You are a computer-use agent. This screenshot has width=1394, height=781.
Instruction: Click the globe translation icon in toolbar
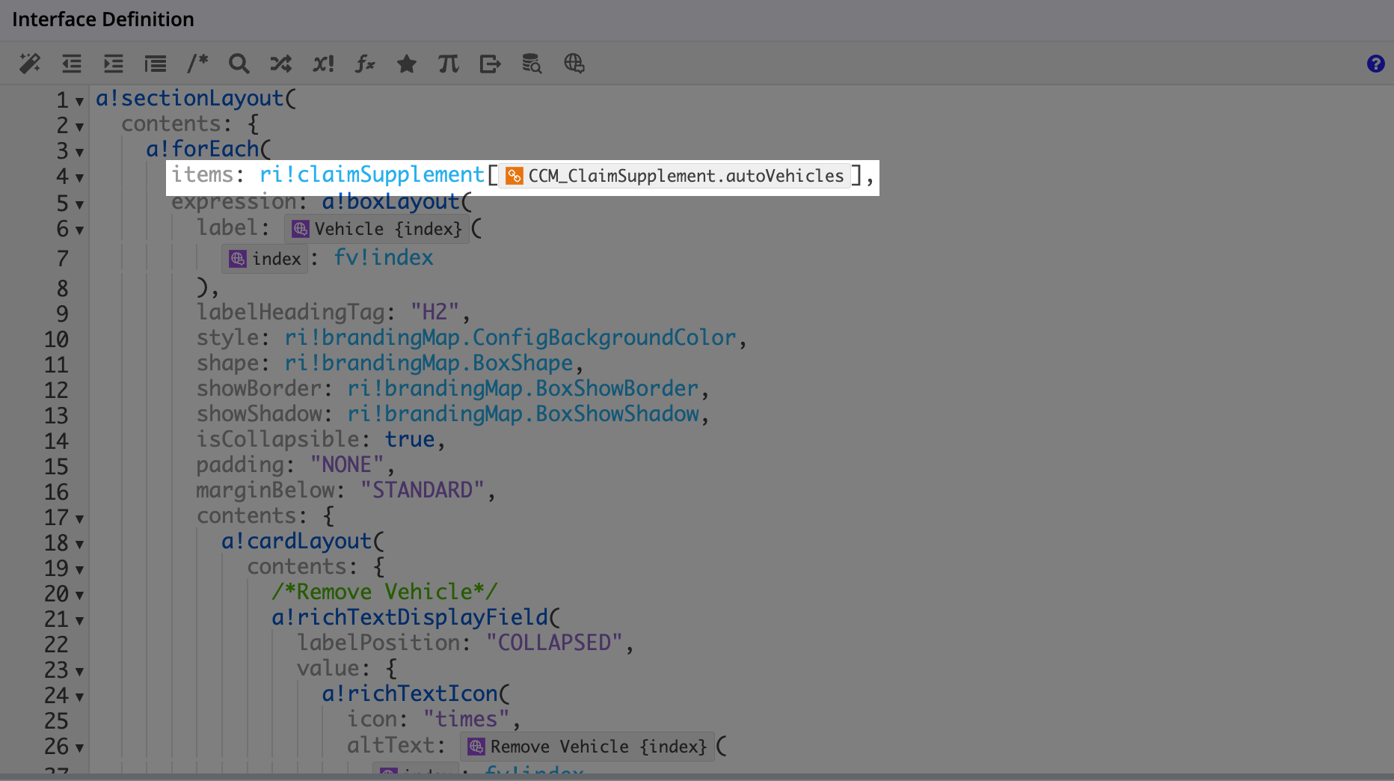tap(574, 64)
